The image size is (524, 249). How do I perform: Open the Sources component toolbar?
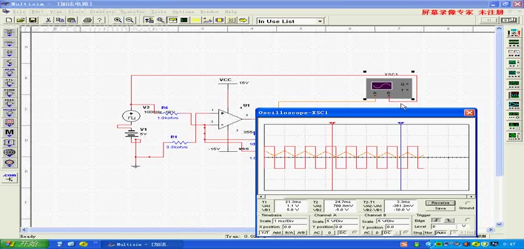point(9,32)
